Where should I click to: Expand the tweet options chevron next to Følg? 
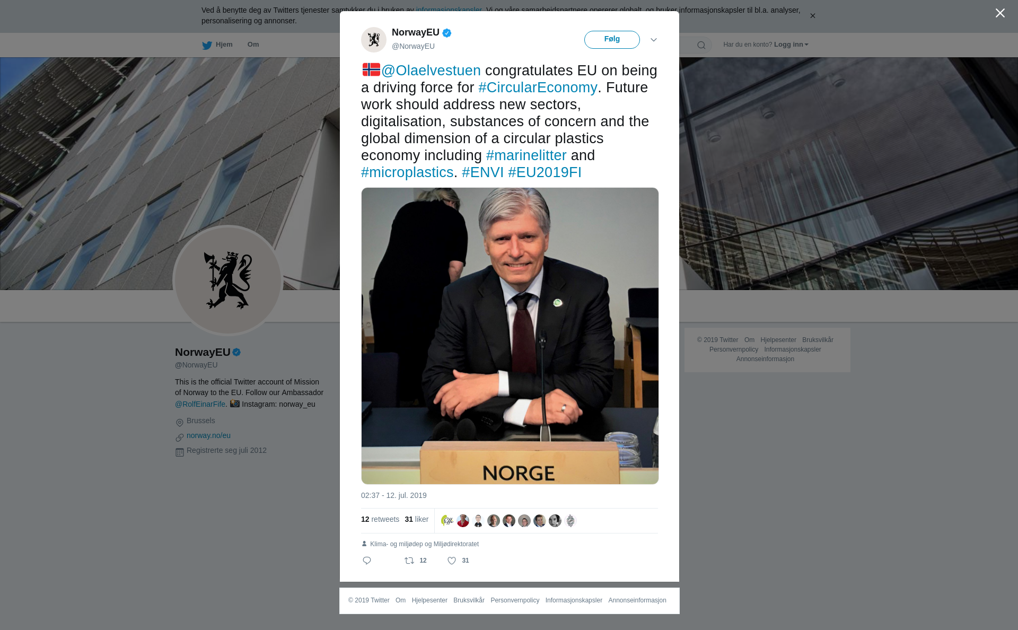point(654,40)
